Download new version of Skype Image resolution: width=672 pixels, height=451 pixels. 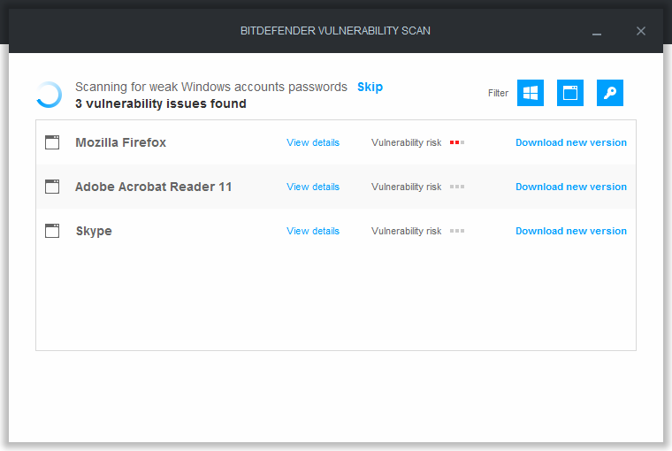tap(571, 231)
